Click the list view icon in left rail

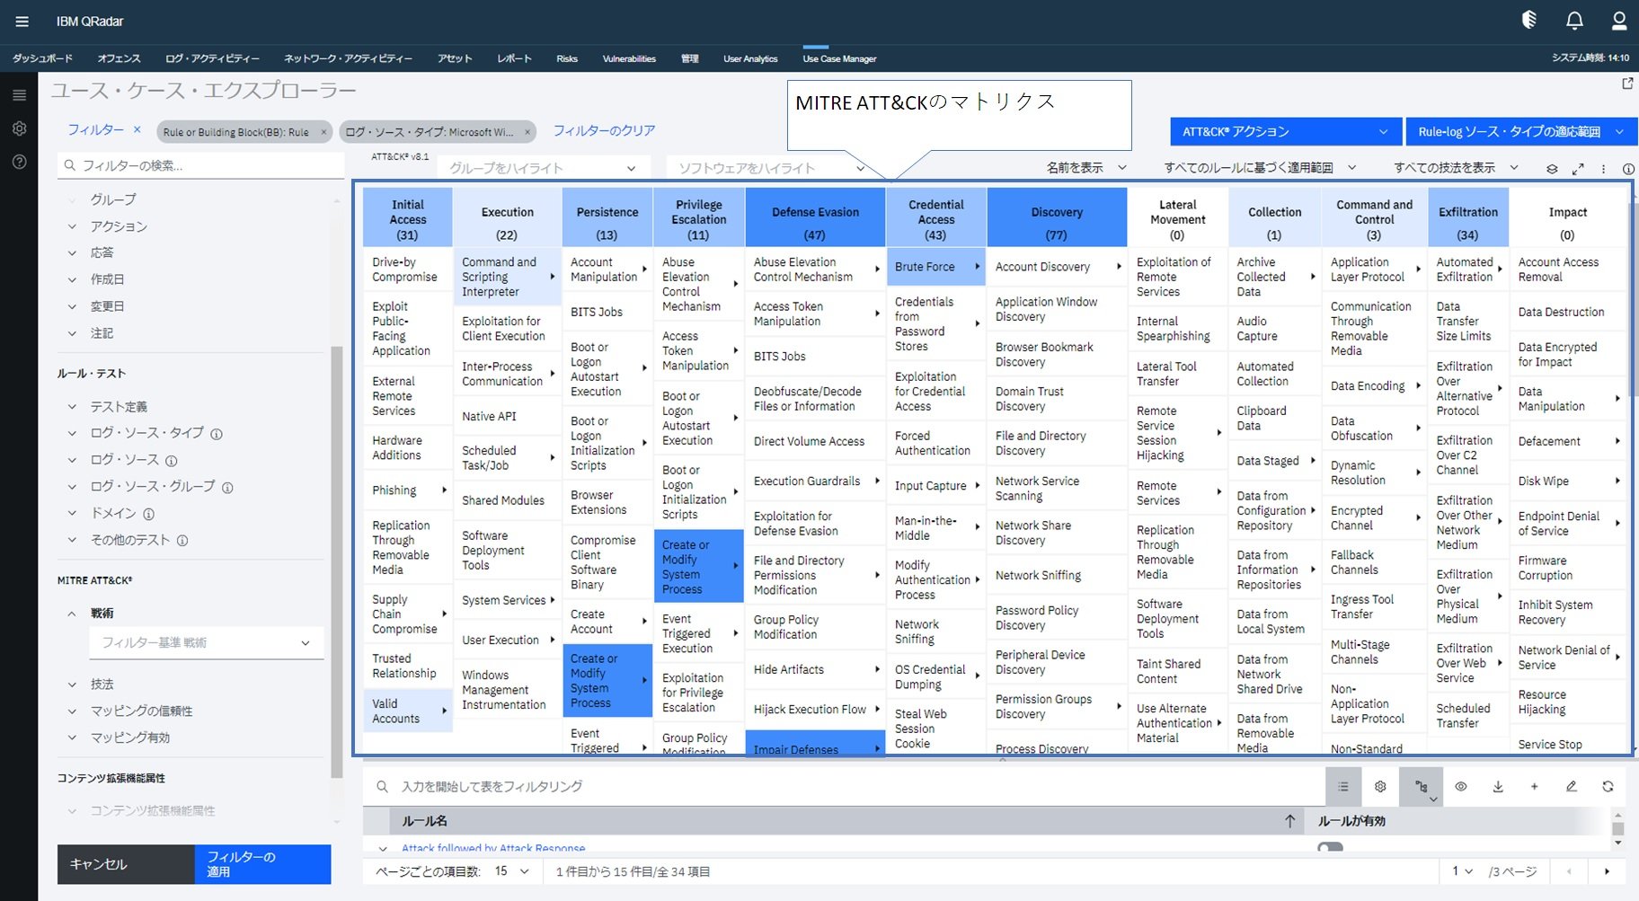[19, 95]
